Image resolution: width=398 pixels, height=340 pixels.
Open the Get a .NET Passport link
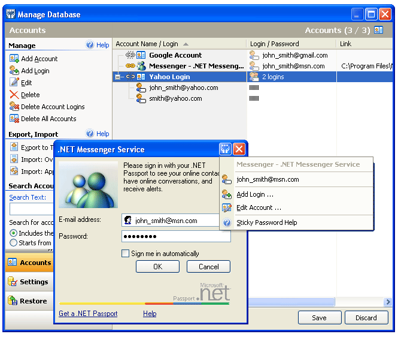coord(88,313)
